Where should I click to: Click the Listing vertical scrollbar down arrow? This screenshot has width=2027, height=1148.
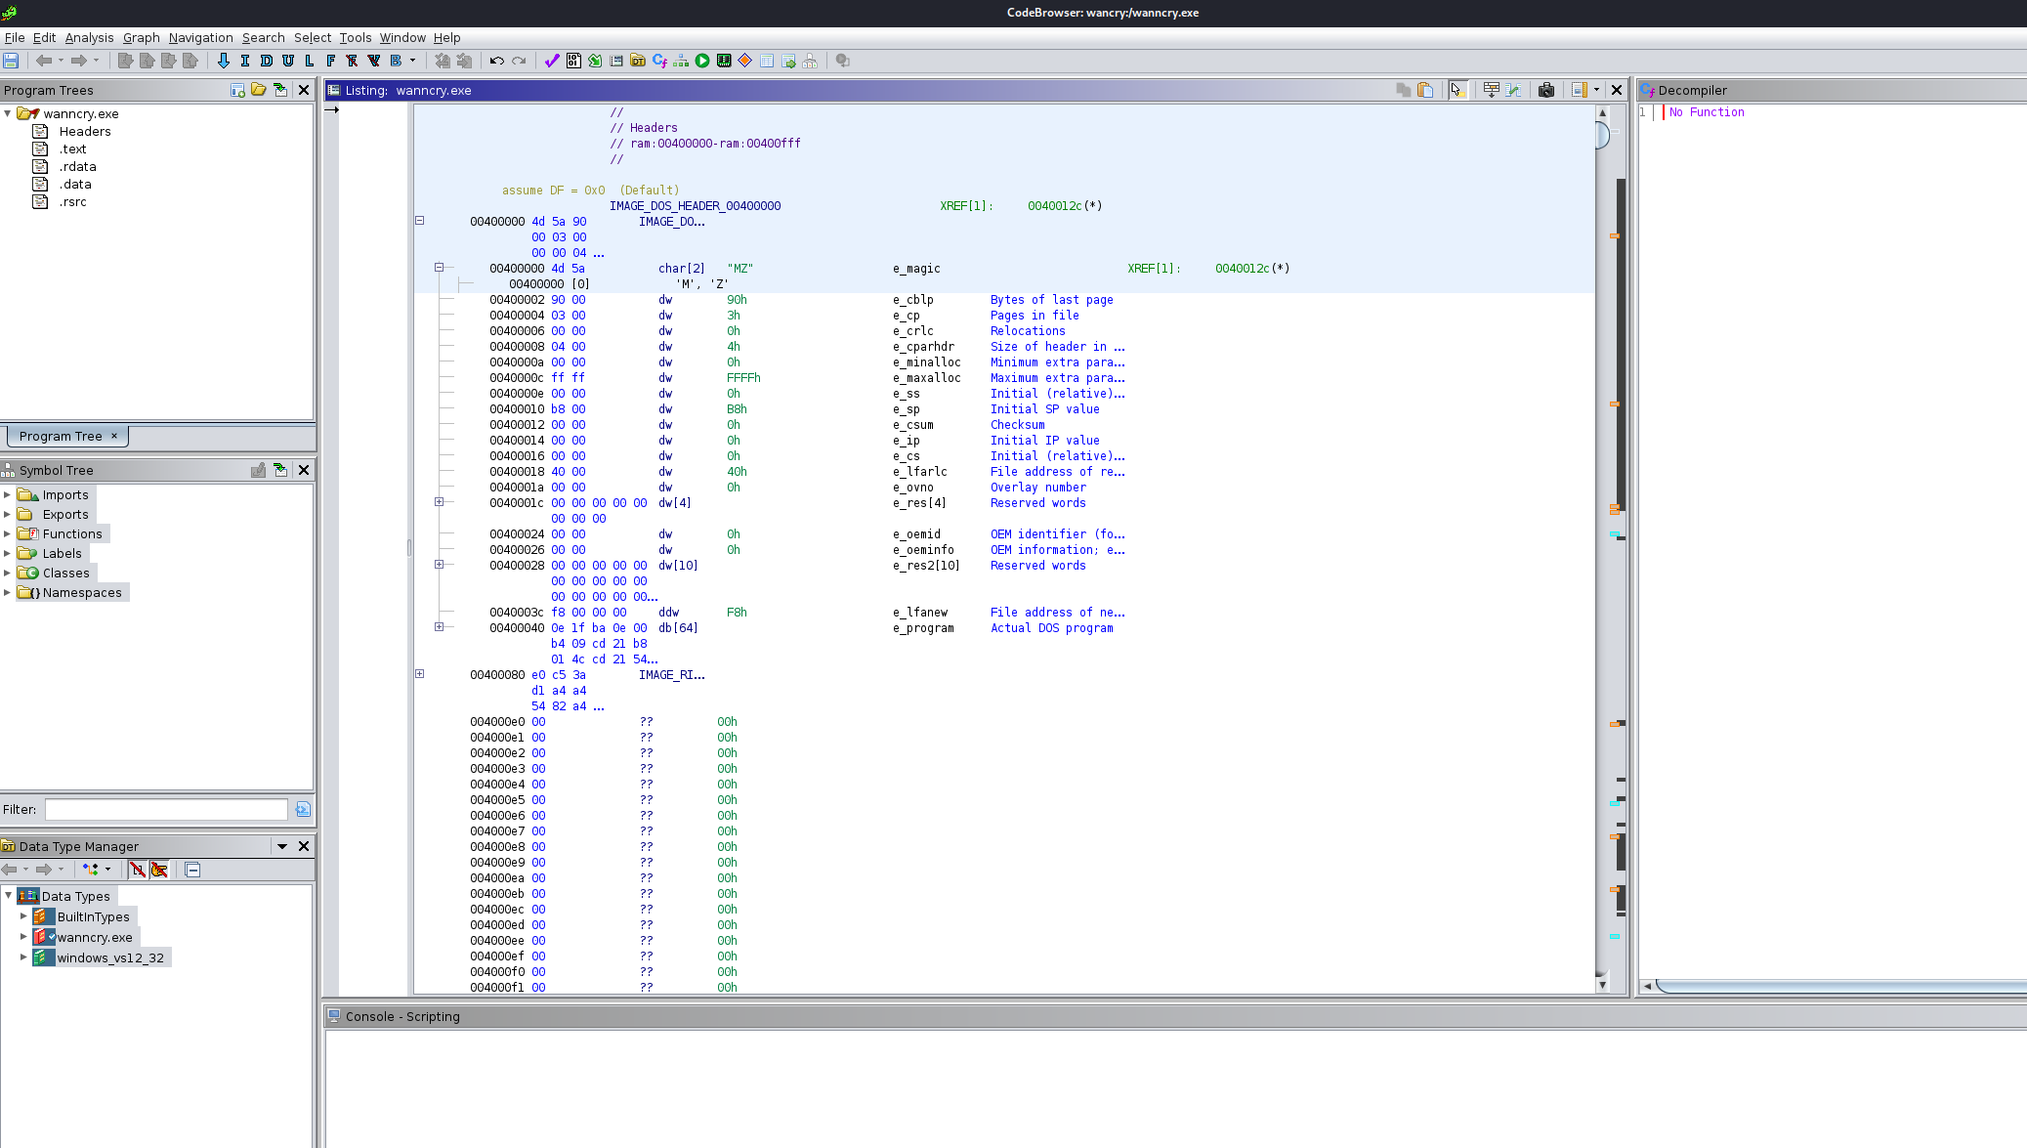click(x=1602, y=985)
